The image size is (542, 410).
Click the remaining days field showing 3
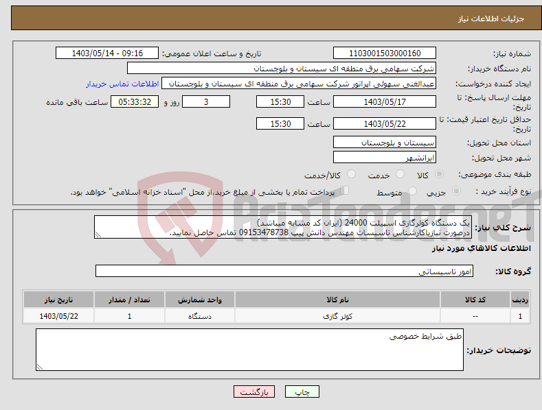206,101
